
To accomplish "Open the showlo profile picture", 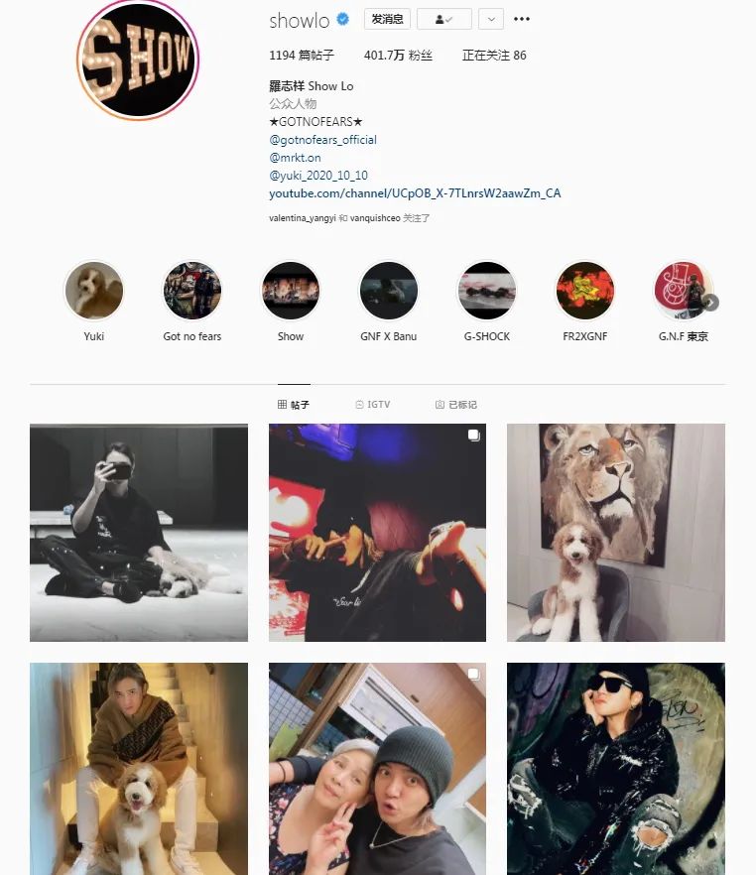I will point(138,59).
